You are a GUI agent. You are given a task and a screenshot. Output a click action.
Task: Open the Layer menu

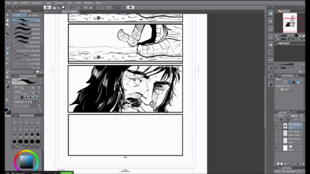[48, 3]
